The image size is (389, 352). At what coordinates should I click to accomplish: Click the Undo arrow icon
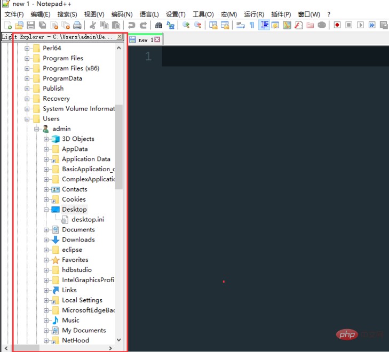pyautogui.click(x=131, y=25)
